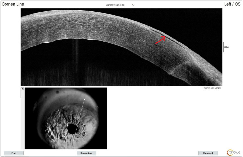Click the 250µm vertical scale bar
Image resolution: width=243 pixels, height=157 pixels.
click(x=223, y=47)
